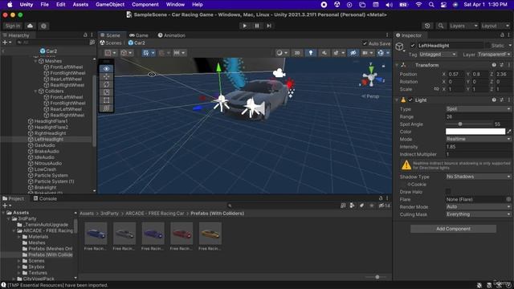Toggle scene visibility hidden-objects icon

click(x=353, y=53)
